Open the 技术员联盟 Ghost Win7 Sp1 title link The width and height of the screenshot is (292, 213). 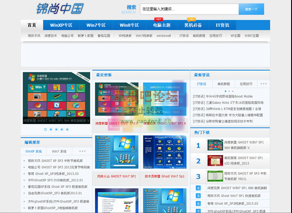(x=165, y=176)
